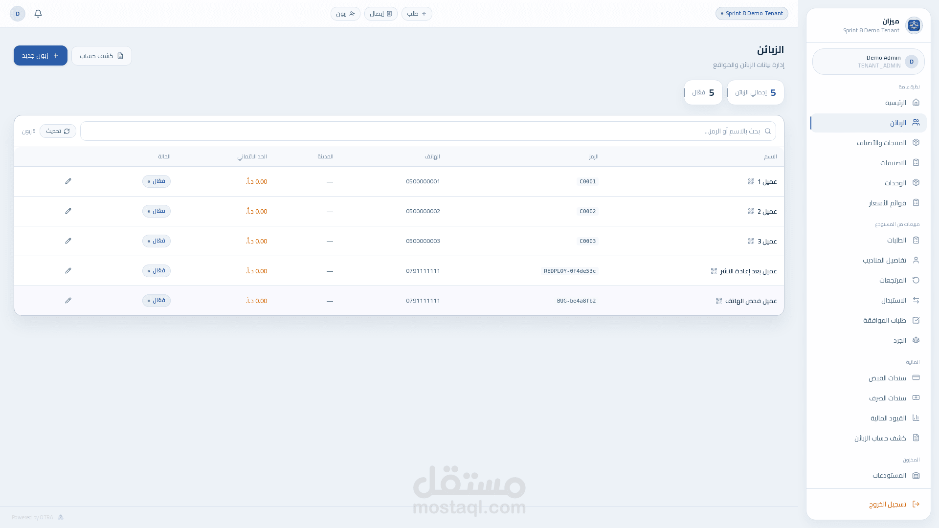The width and height of the screenshot is (939, 528).
Task: Click edit pencil for عميل فحص الهاتف
Action: [x=68, y=301]
